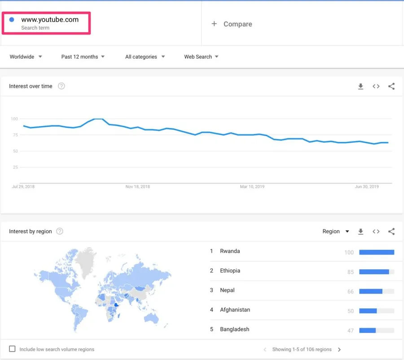Image resolution: width=404 pixels, height=360 pixels.
Task: Expand the Past 12 months time filter
Action: point(83,57)
